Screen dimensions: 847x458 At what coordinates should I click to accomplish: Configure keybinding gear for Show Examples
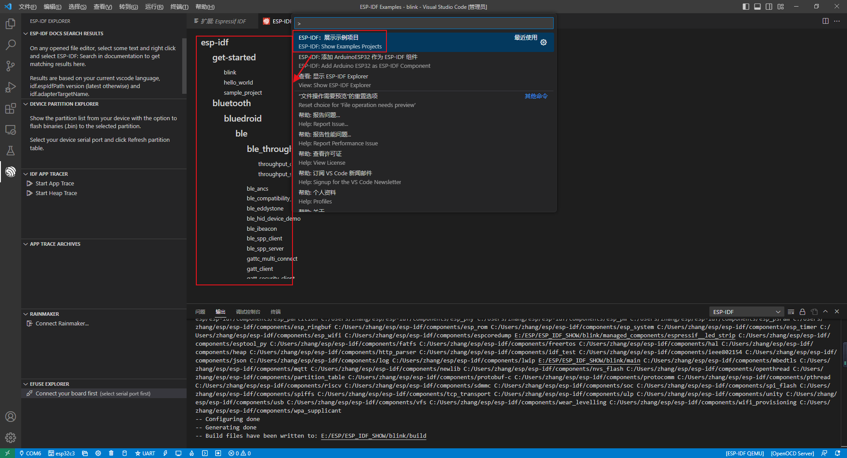[543, 43]
